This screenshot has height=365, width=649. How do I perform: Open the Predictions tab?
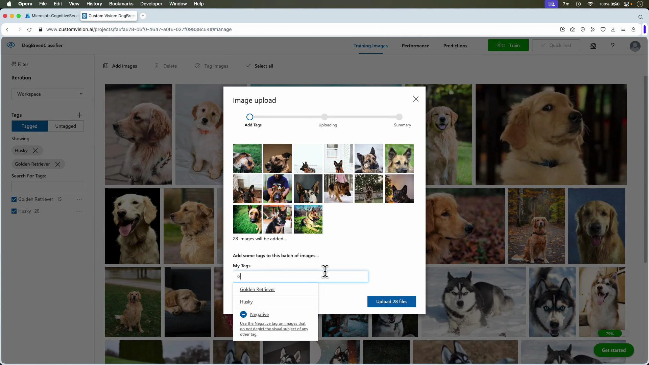(x=455, y=46)
